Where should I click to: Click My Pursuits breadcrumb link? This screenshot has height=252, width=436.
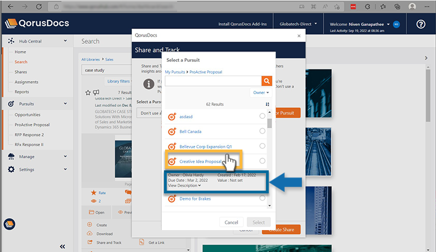coord(175,72)
